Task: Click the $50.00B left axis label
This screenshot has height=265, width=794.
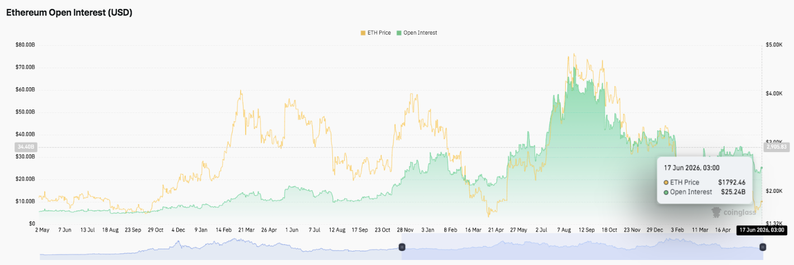Action: [x=25, y=112]
